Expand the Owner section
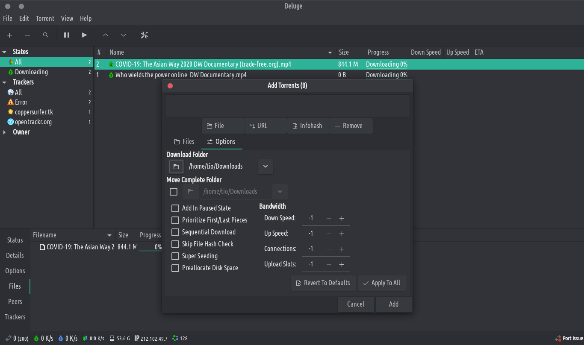 point(4,132)
